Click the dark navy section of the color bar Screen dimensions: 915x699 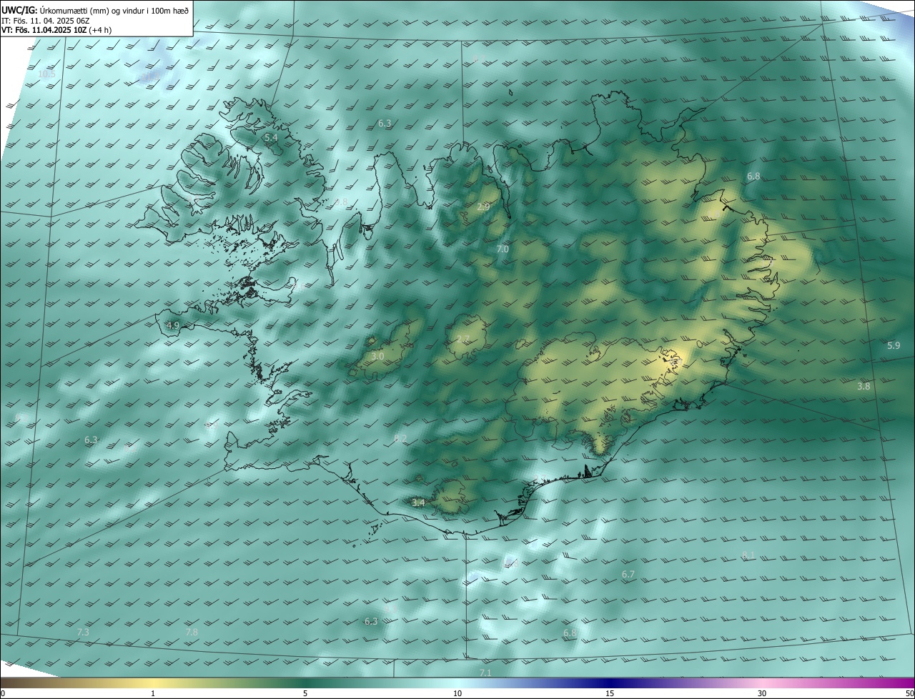click(x=610, y=683)
